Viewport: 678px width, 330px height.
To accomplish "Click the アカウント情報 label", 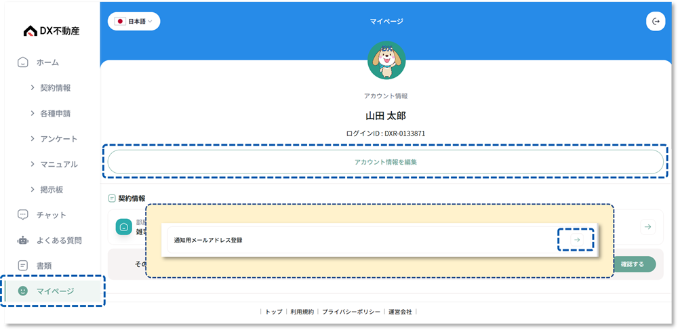I will pyautogui.click(x=386, y=96).
